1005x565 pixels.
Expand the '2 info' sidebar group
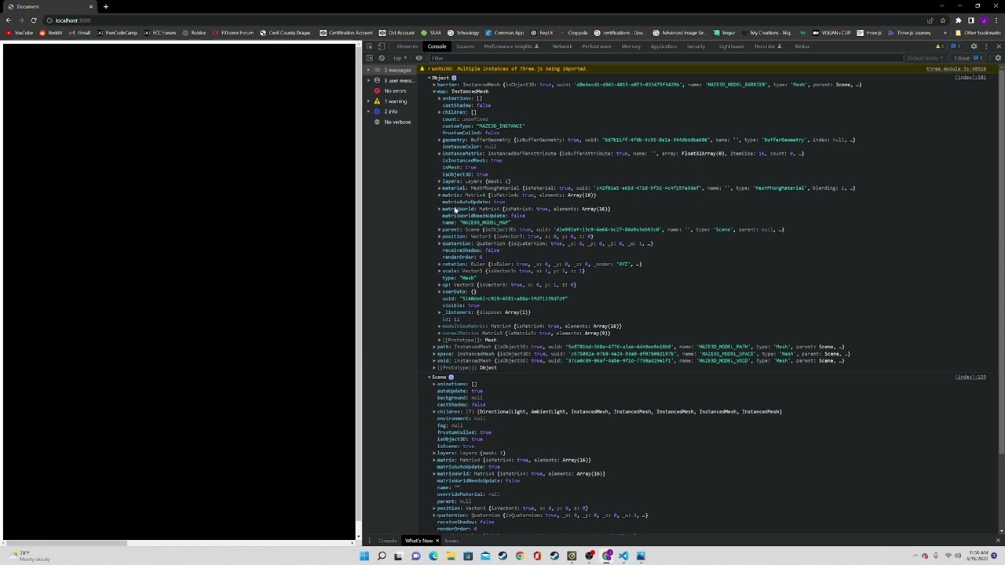click(x=369, y=111)
